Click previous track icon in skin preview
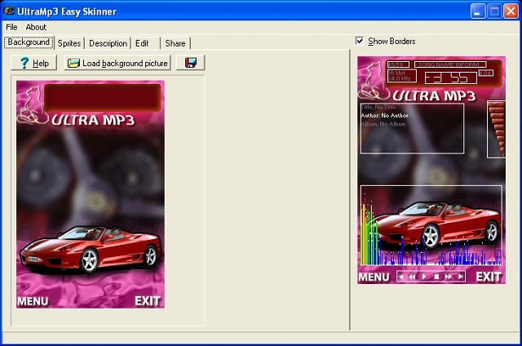This screenshot has width=522, height=346. click(400, 277)
